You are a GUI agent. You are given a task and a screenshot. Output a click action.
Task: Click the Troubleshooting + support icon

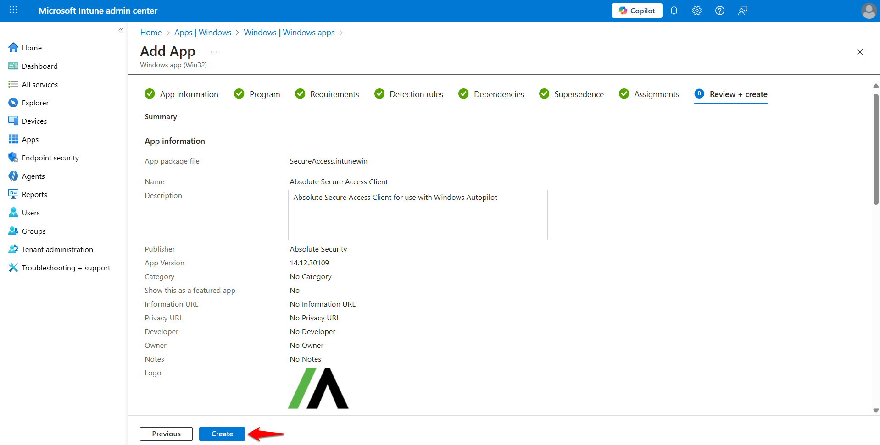[x=13, y=268]
